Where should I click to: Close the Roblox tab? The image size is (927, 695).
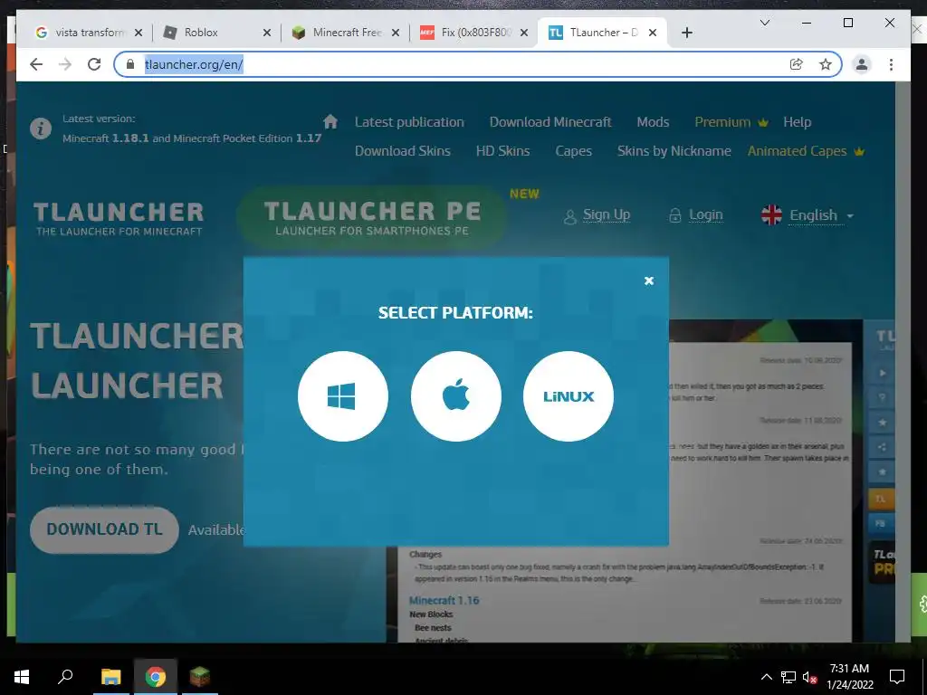267,33
